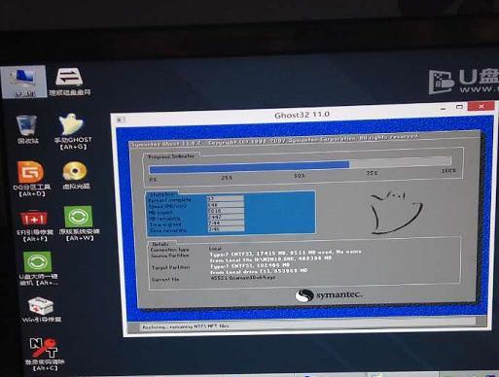Viewport: 499px width, 377px height.
Task: Launch the DG分区工具 partition tool
Action: (31, 179)
